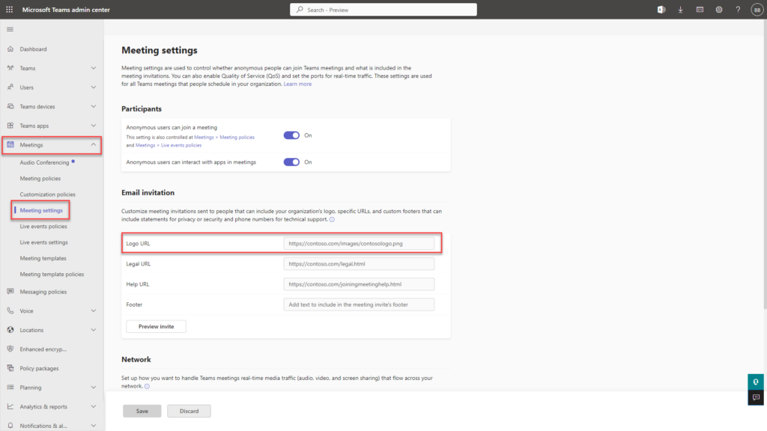This screenshot has height=431, width=767.
Task: Open Meeting template policies menu item
Action: (x=52, y=274)
